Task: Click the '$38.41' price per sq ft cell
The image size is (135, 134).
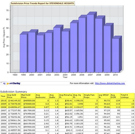Action: click(x=66, y=100)
